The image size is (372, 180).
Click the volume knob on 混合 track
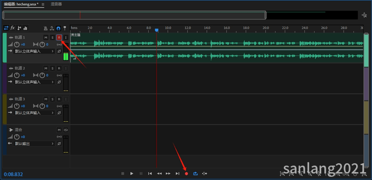coord(17,137)
